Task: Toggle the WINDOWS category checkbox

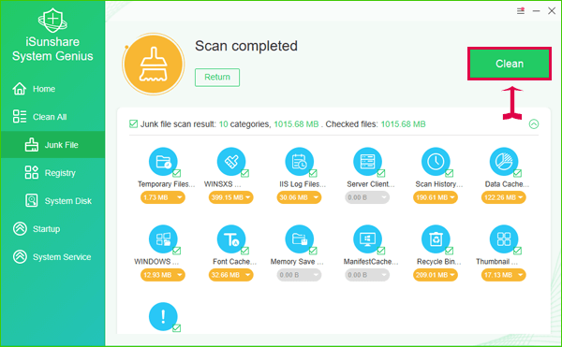Action: tap(177, 251)
